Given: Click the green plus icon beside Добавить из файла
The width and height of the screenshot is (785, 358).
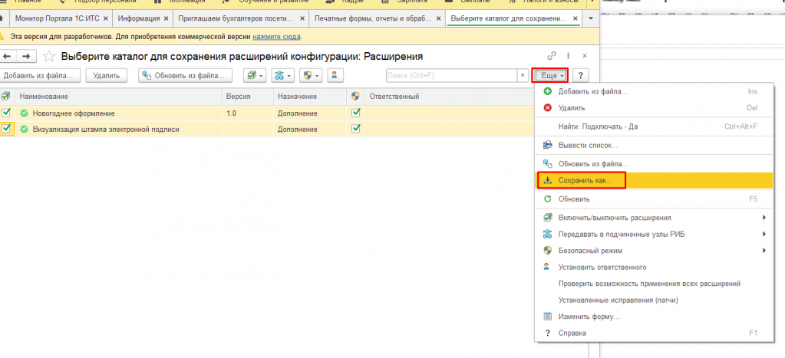Looking at the screenshot, I should pos(548,91).
